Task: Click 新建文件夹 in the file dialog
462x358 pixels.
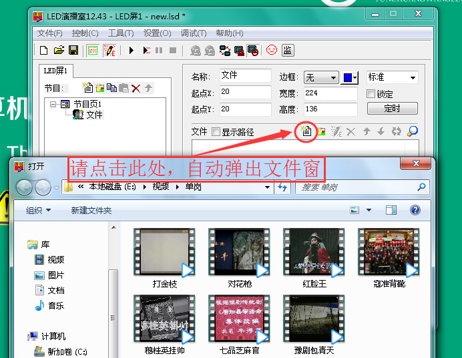Action: pos(91,211)
